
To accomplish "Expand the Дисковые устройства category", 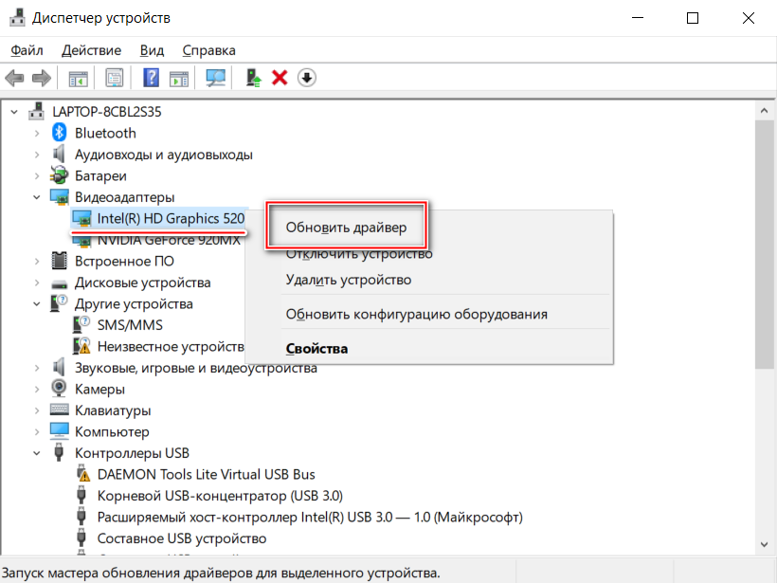I will (37, 282).
